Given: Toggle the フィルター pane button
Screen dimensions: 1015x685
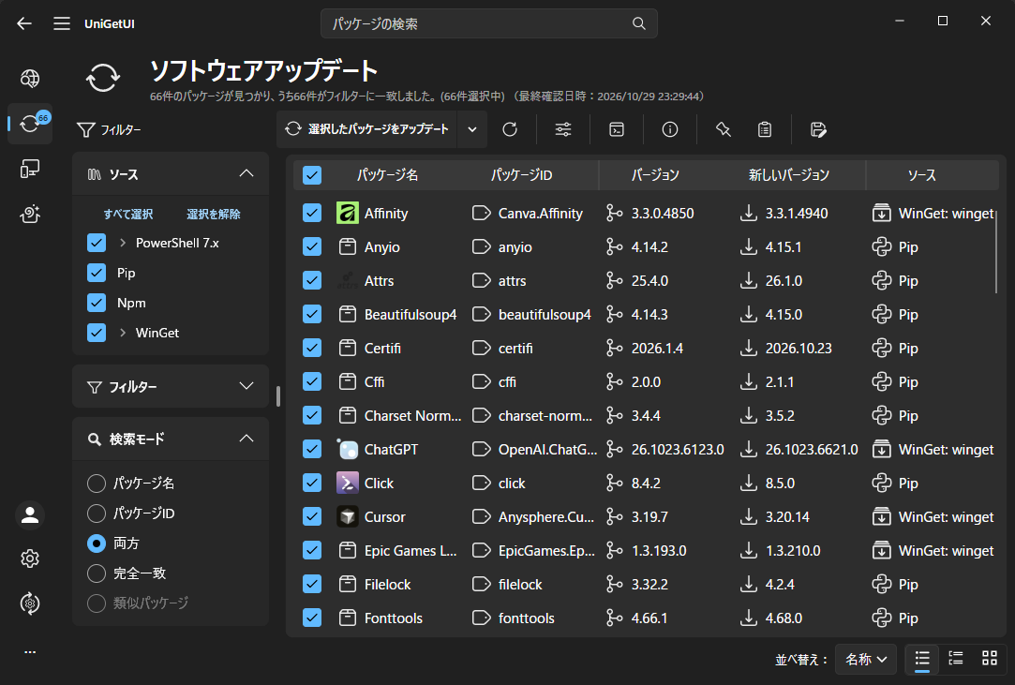Looking at the screenshot, I should click(x=109, y=130).
